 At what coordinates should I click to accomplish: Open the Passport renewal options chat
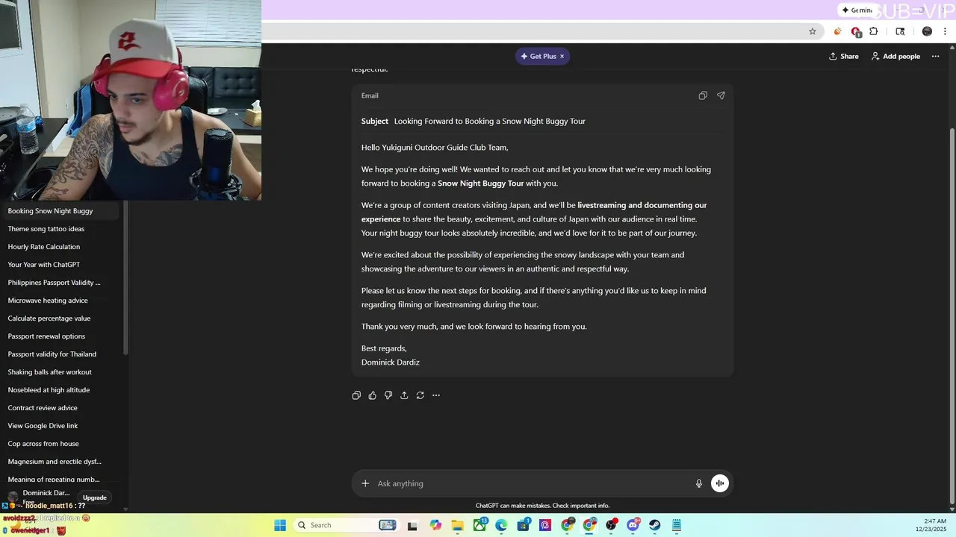pyautogui.click(x=59, y=336)
